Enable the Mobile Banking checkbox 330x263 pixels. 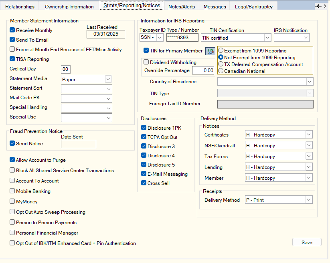[x=12, y=191]
